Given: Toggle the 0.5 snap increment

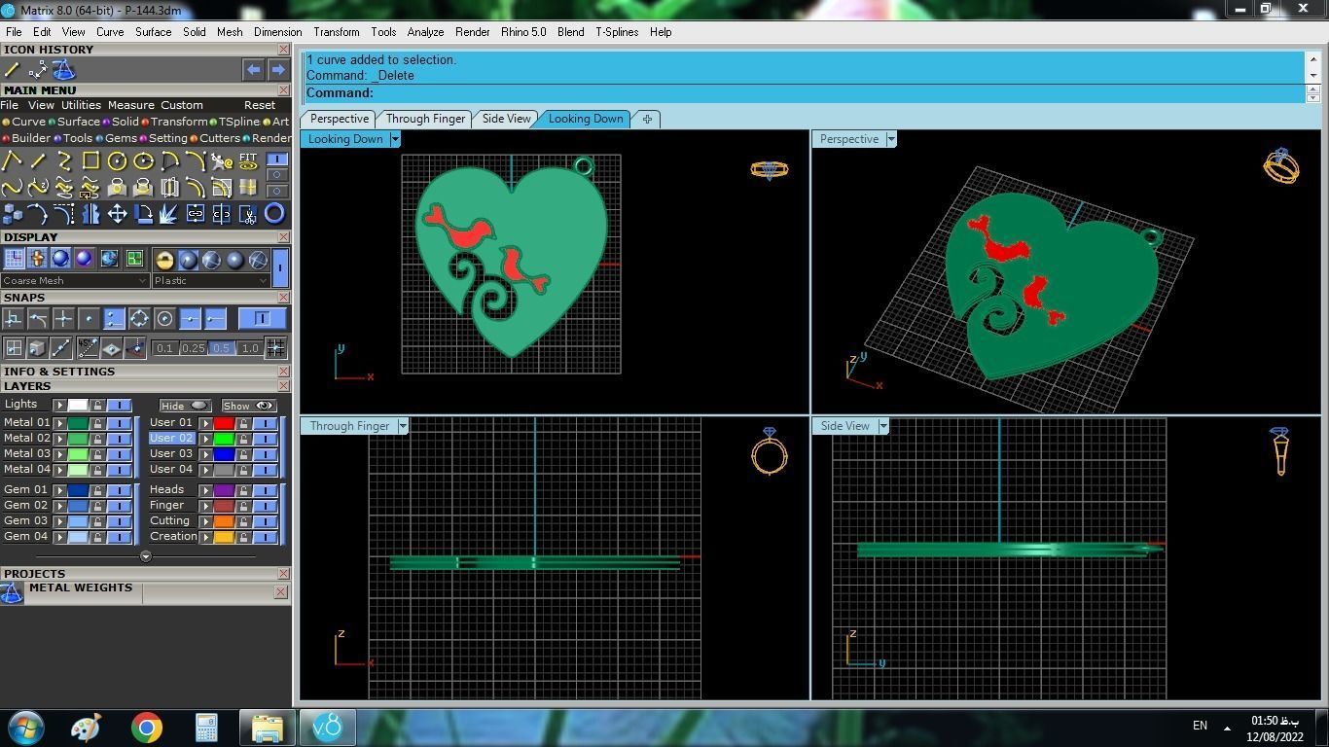Looking at the screenshot, I should click(221, 348).
